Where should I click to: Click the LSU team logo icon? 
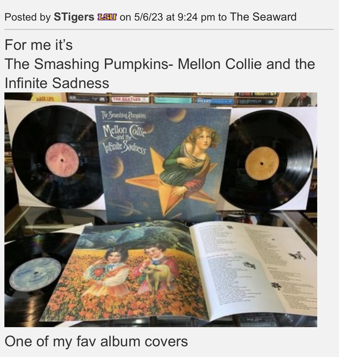tap(107, 17)
